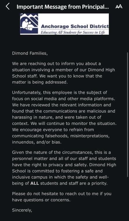The height and width of the screenshot is (221, 129).
Task: Tap the 'We are reaching out to inform' line
Action: (56, 64)
